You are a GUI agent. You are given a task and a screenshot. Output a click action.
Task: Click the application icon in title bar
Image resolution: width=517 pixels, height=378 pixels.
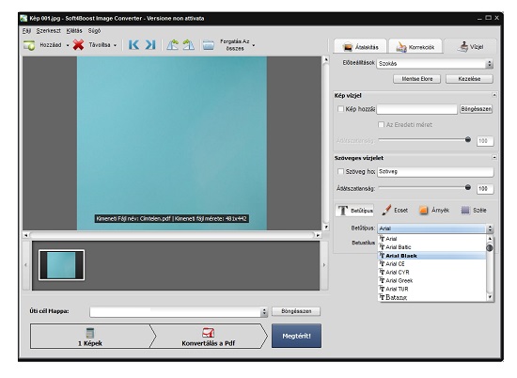(23, 18)
